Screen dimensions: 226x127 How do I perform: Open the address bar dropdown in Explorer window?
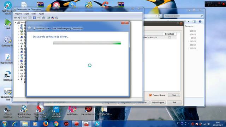pos(156,16)
